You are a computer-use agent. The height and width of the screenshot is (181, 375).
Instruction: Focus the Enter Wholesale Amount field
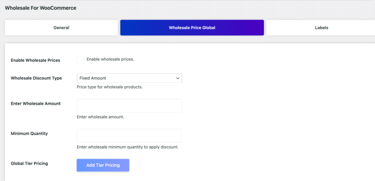[x=129, y=106]
